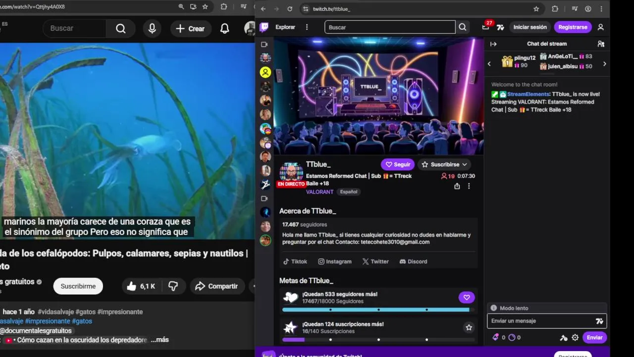Click the purple heart follow goal button

click(466, 297)
